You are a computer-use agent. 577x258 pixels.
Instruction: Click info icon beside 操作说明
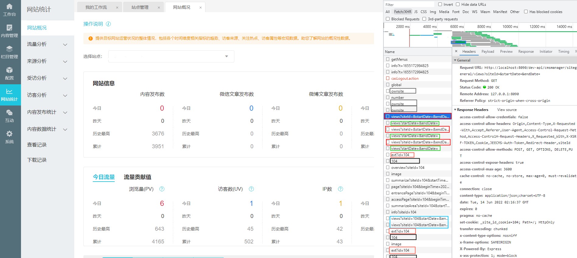coord(108,24)
